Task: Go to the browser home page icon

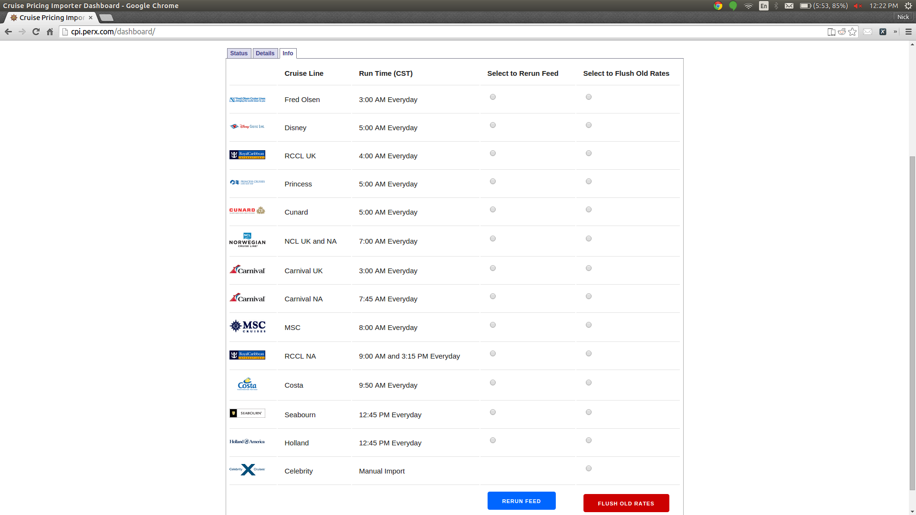Action: pyautogui.click(x=50, y=32)
